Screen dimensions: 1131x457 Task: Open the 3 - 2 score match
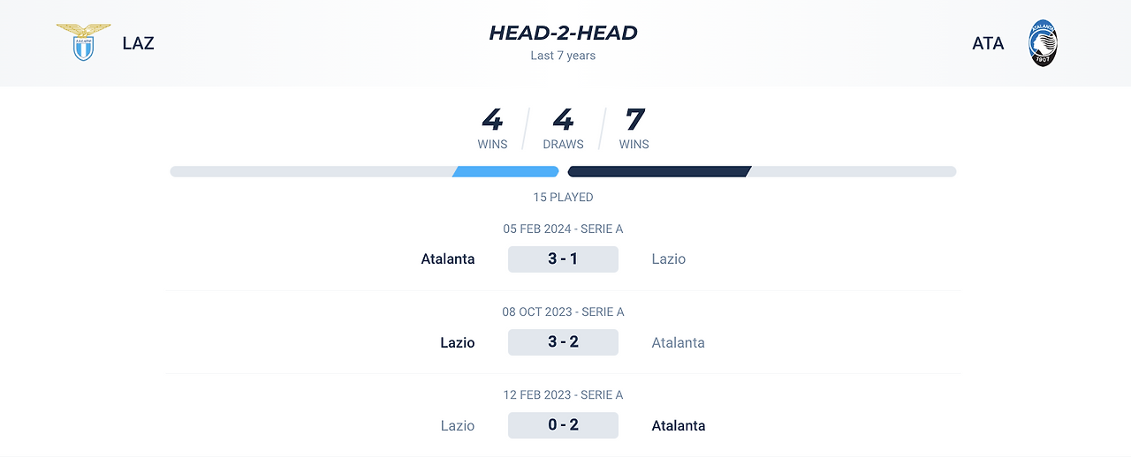click(x=563, y=342)
